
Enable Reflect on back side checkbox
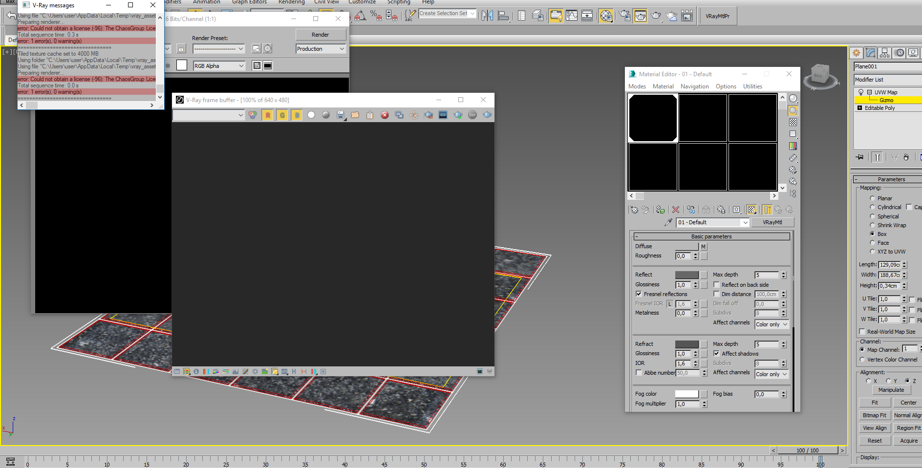[x=716, y=285]
